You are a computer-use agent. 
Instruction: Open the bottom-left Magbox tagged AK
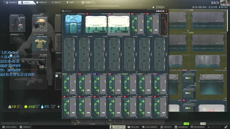pyautogui.click(x=70, y=107)
